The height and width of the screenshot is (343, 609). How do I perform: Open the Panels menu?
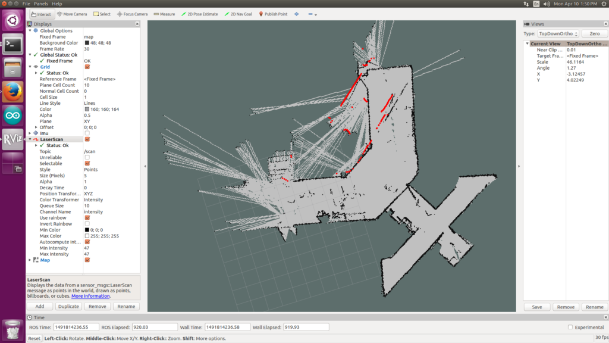[41, 4]
